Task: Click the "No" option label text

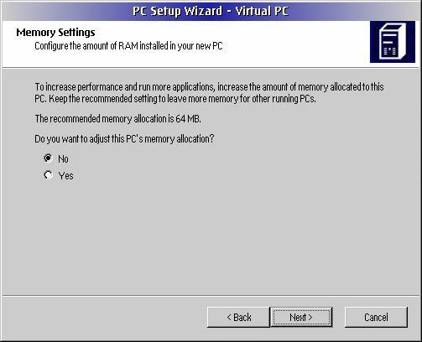Action: (x=63, y=159)
